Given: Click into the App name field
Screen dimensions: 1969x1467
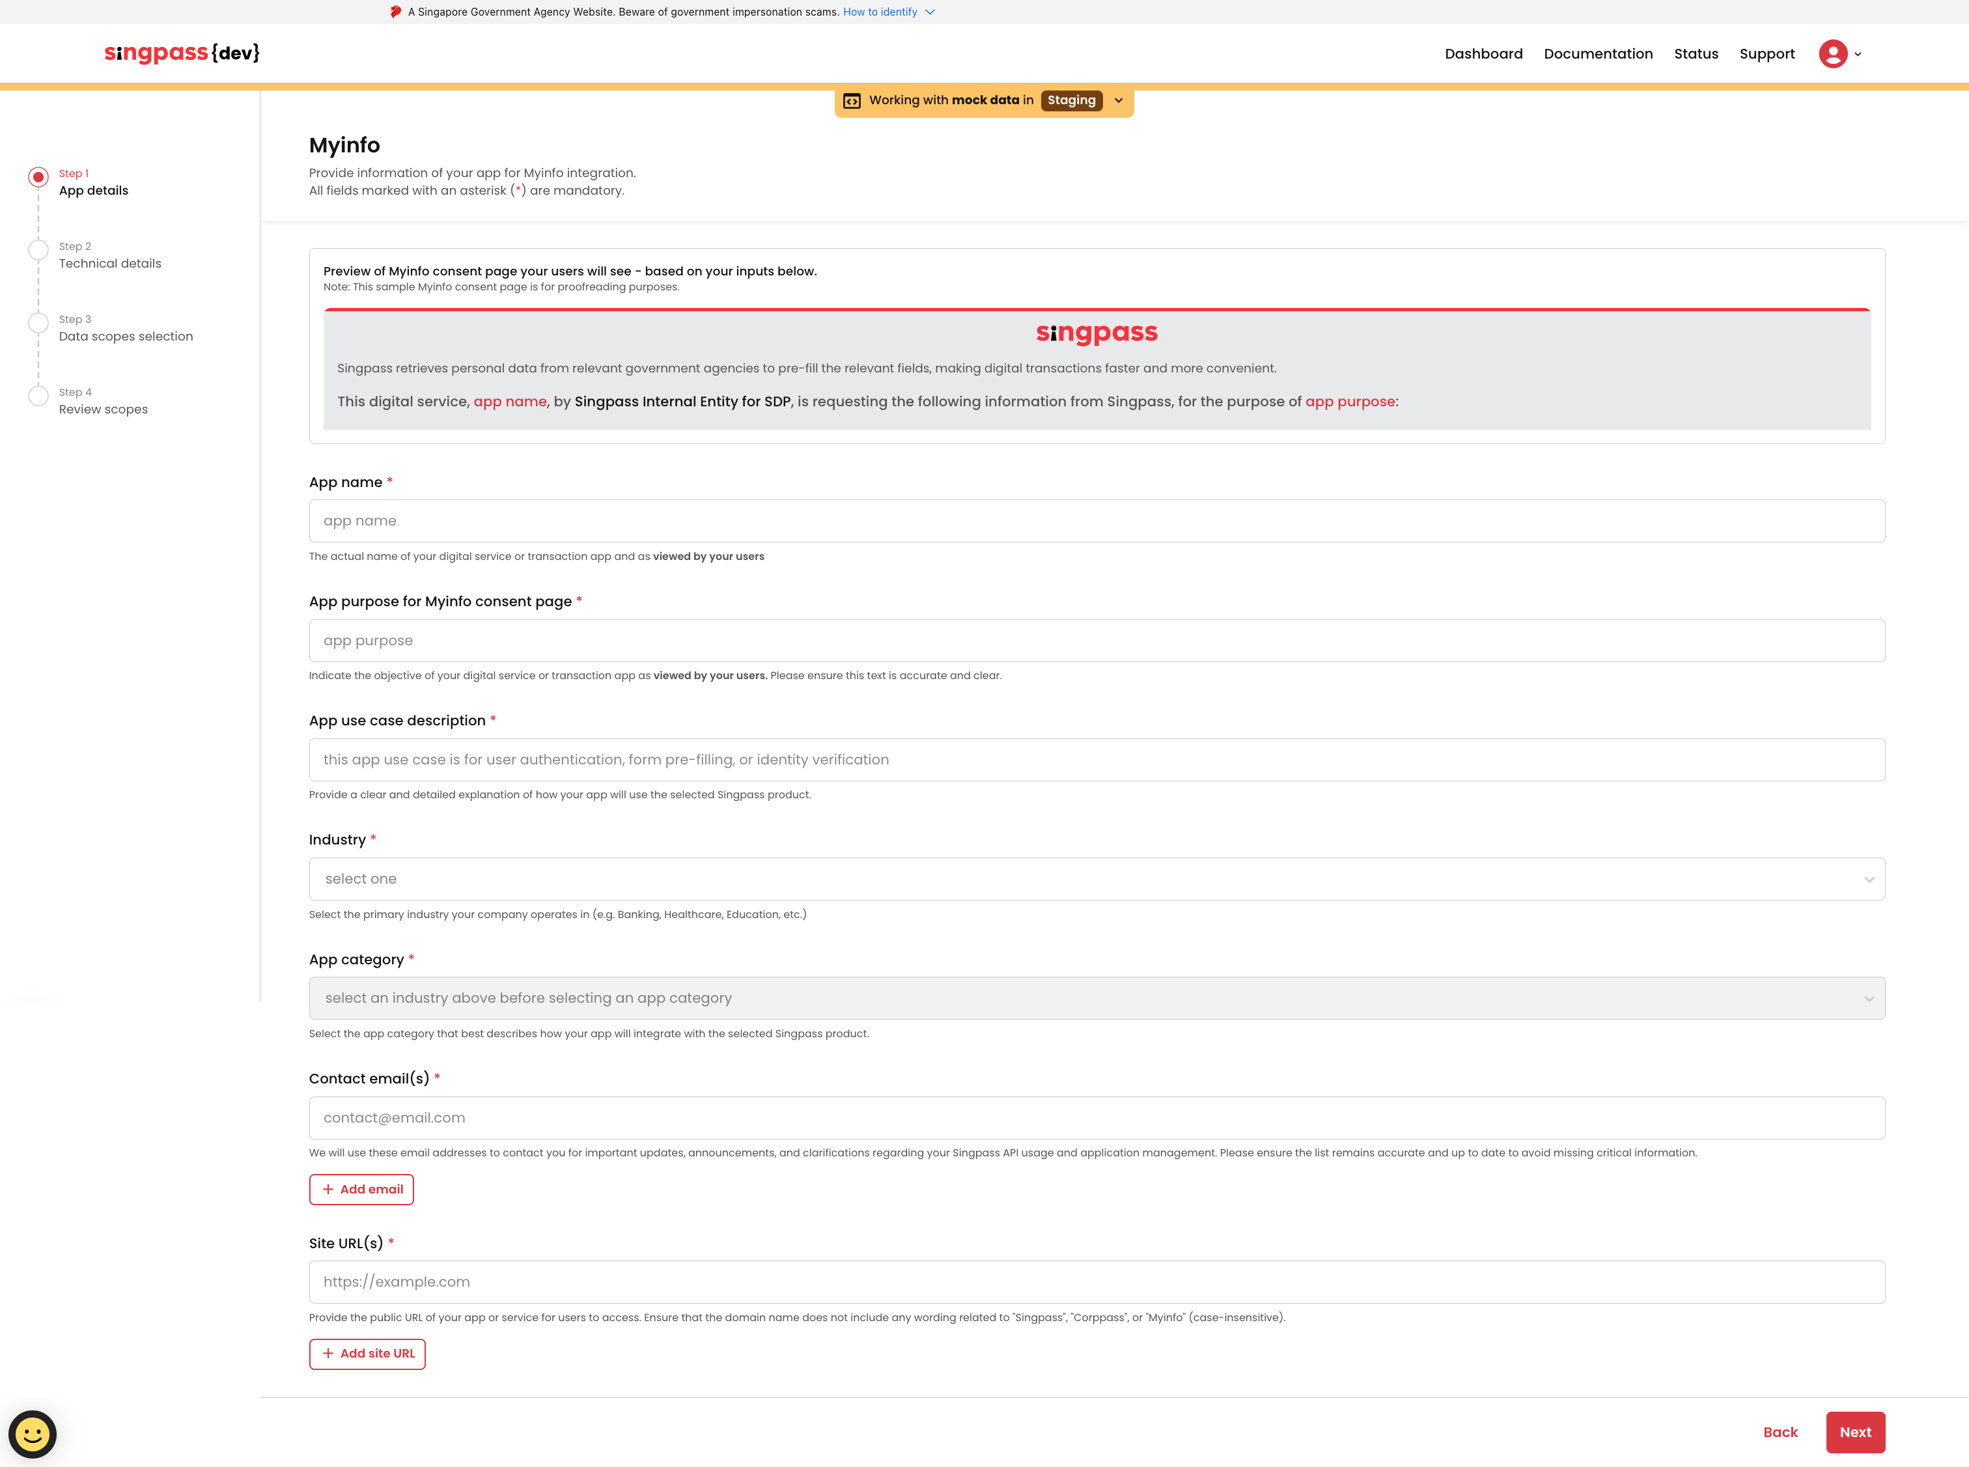Looking at the screenshot, I should click(1096, 522).
